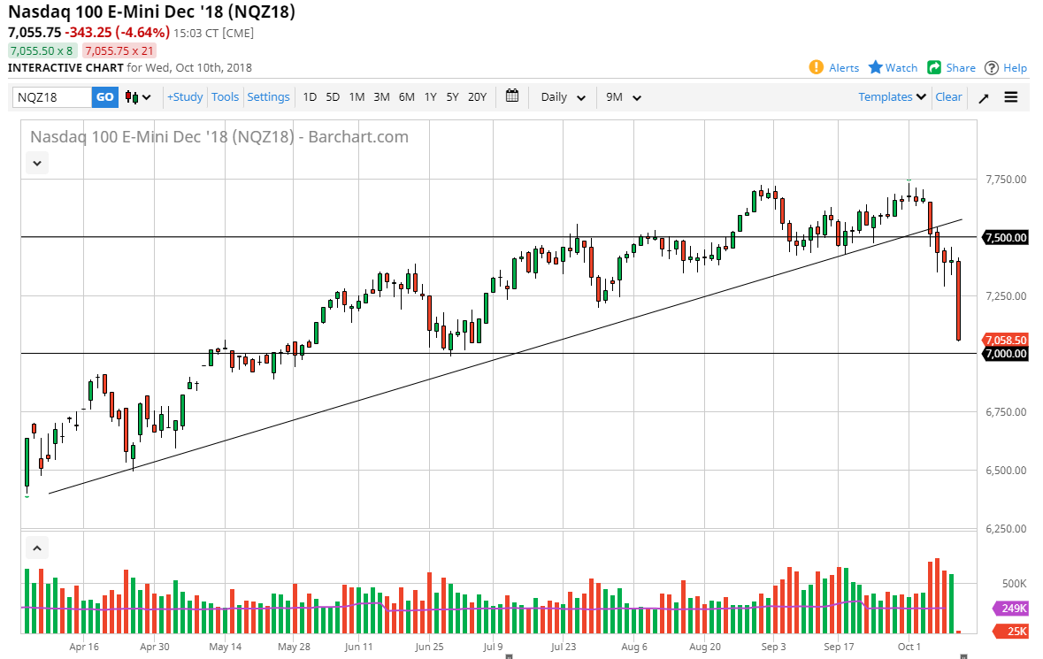1043x659 pixels.
Task: Expand chart with the fullscreen arrow icon
Action: (983, 97)
